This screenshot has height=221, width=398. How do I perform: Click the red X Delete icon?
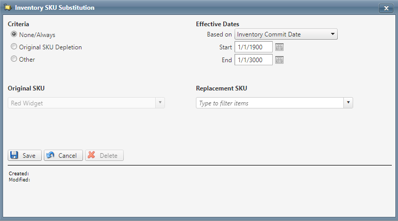[91, 155]
